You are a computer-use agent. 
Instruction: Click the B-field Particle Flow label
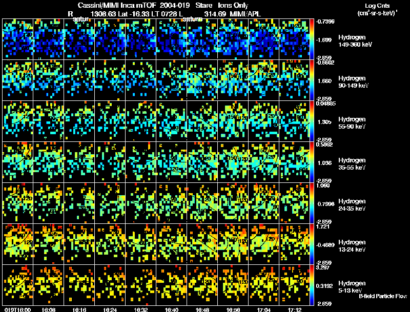coord(383,296)
